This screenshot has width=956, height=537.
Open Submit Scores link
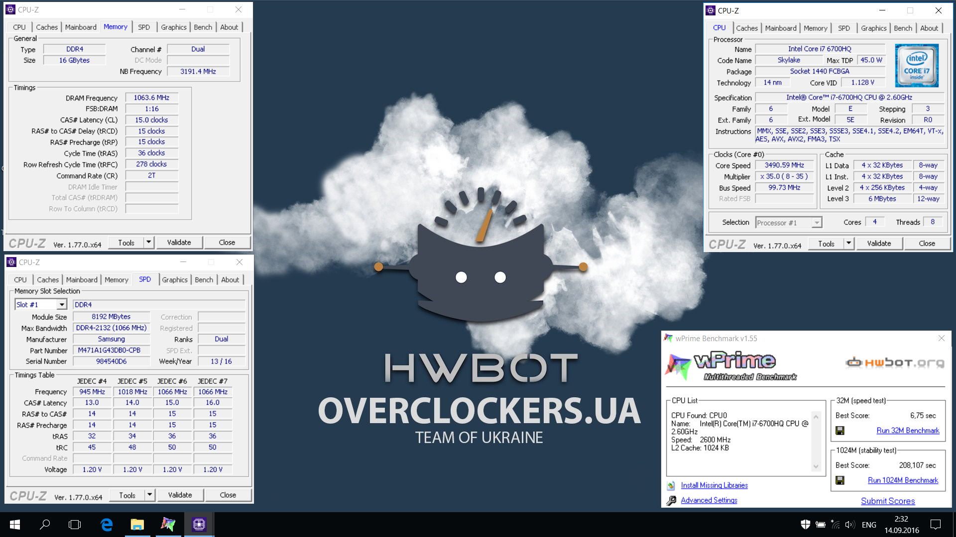(x=888, y=501)
